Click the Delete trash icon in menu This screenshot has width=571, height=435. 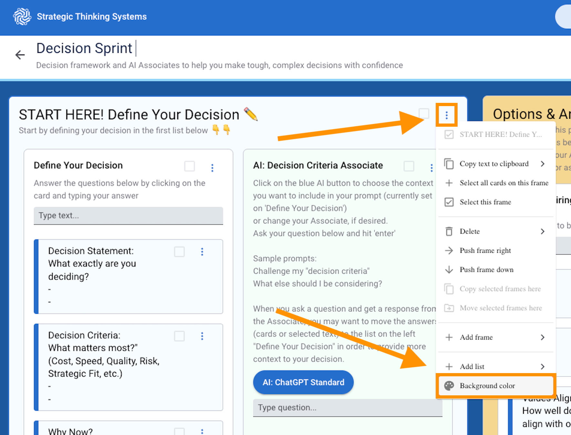click(x=449, y=231)
